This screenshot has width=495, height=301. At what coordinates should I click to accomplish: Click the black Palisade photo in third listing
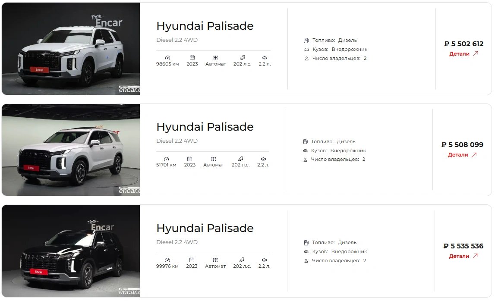[71, 251]
